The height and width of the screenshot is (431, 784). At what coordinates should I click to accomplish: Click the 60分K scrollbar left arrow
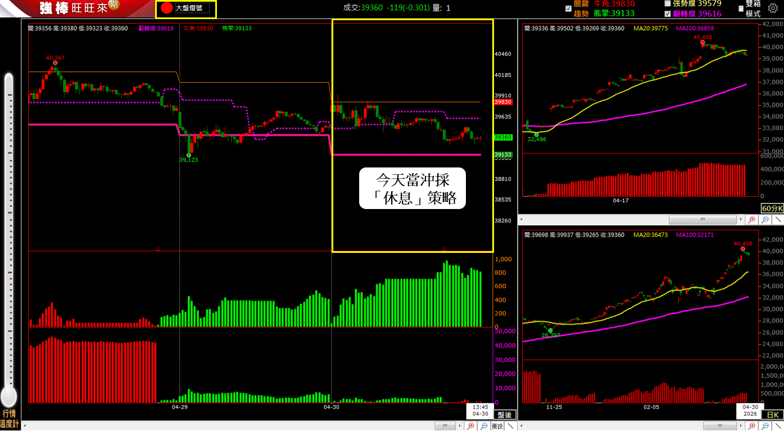[x=521, y=219]
